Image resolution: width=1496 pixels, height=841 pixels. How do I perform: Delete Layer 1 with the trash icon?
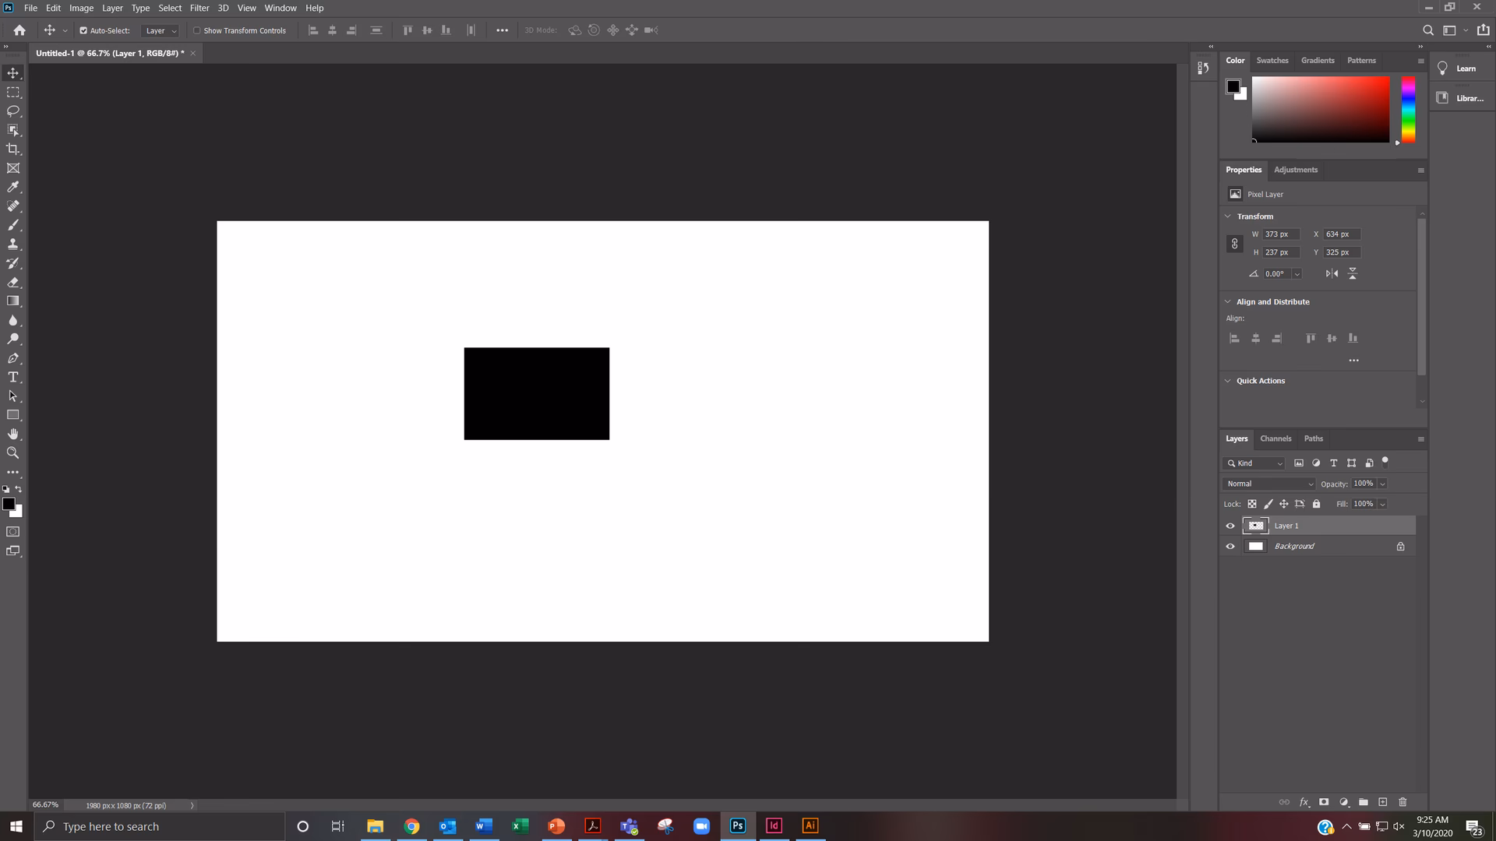(1402, 802)
